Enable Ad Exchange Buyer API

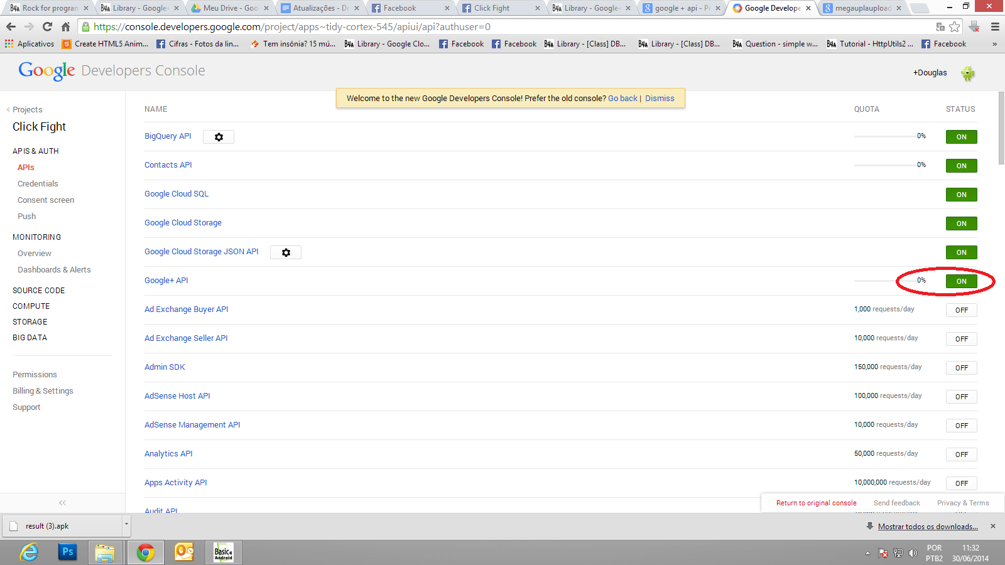coord(961,310)
